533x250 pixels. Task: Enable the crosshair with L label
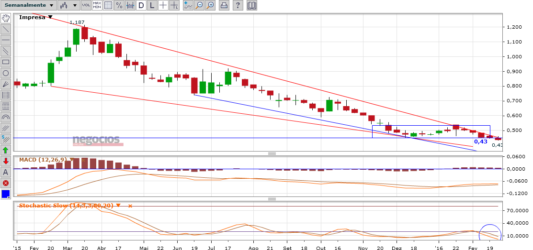point(174,5)
